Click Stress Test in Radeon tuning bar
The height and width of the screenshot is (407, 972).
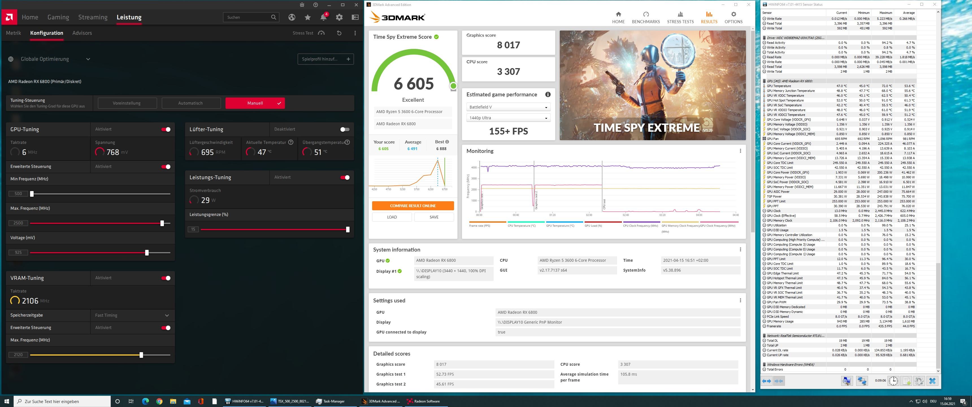(309, 33)
